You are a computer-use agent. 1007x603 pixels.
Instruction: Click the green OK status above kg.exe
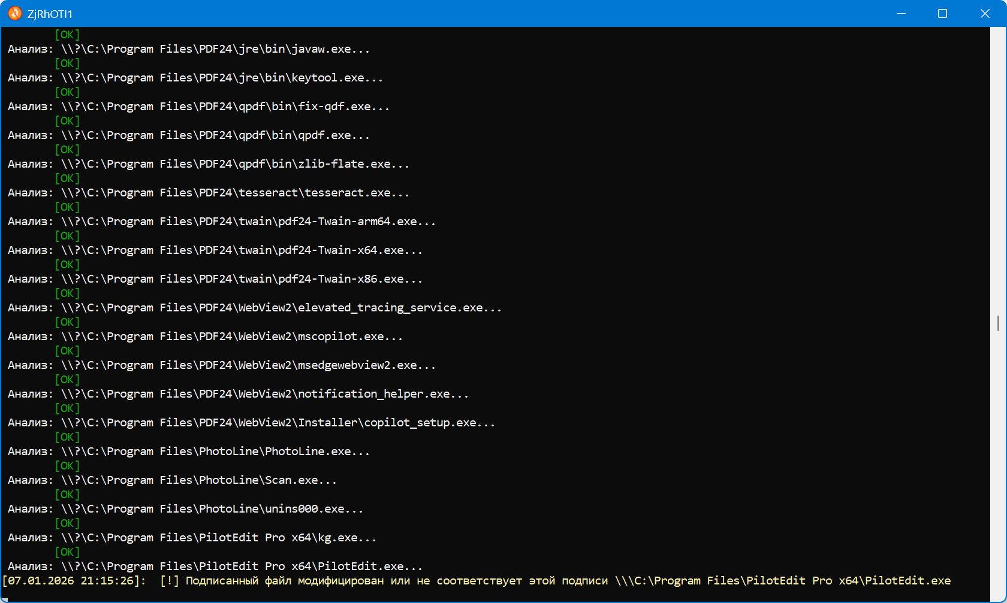67,523
